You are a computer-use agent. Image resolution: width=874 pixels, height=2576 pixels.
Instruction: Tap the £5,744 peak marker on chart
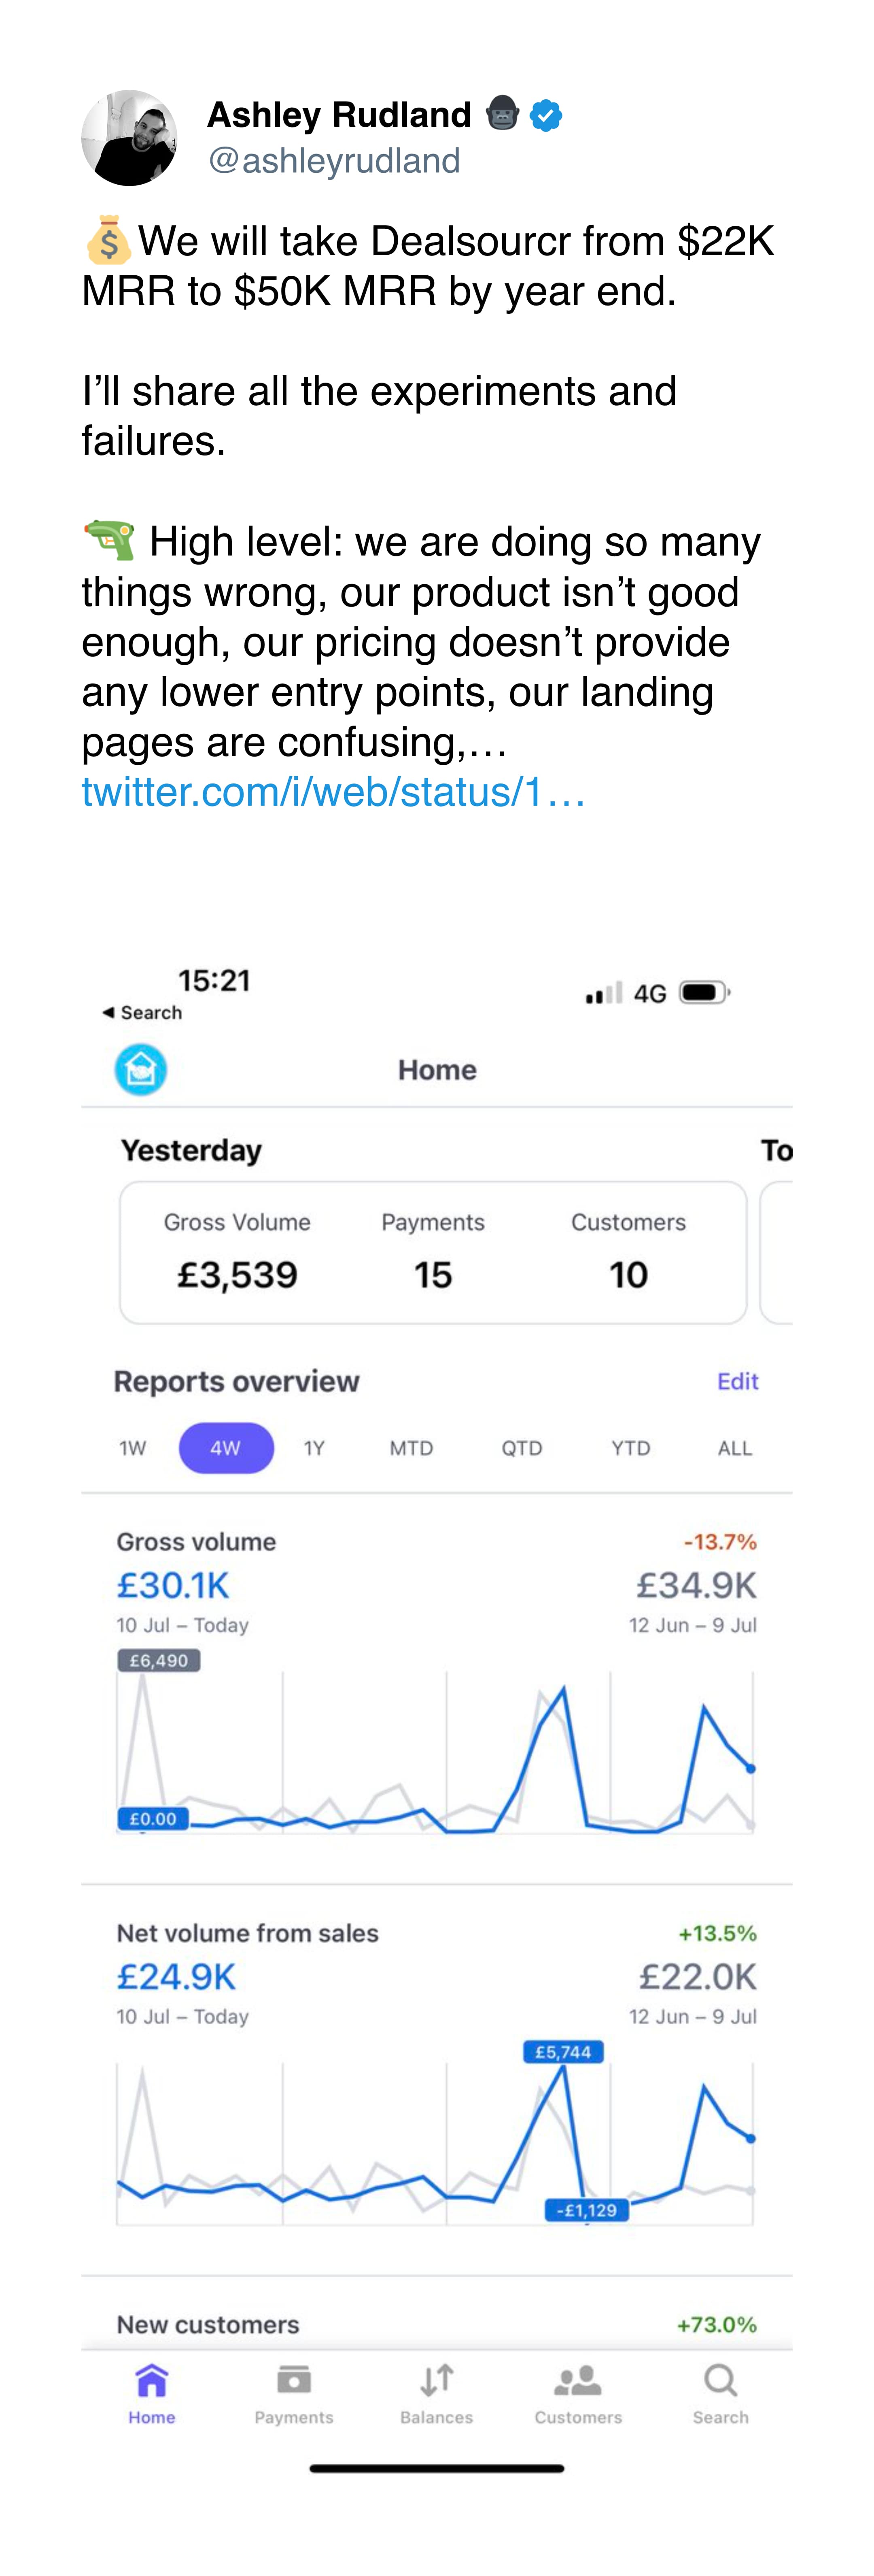point(563,2053)
